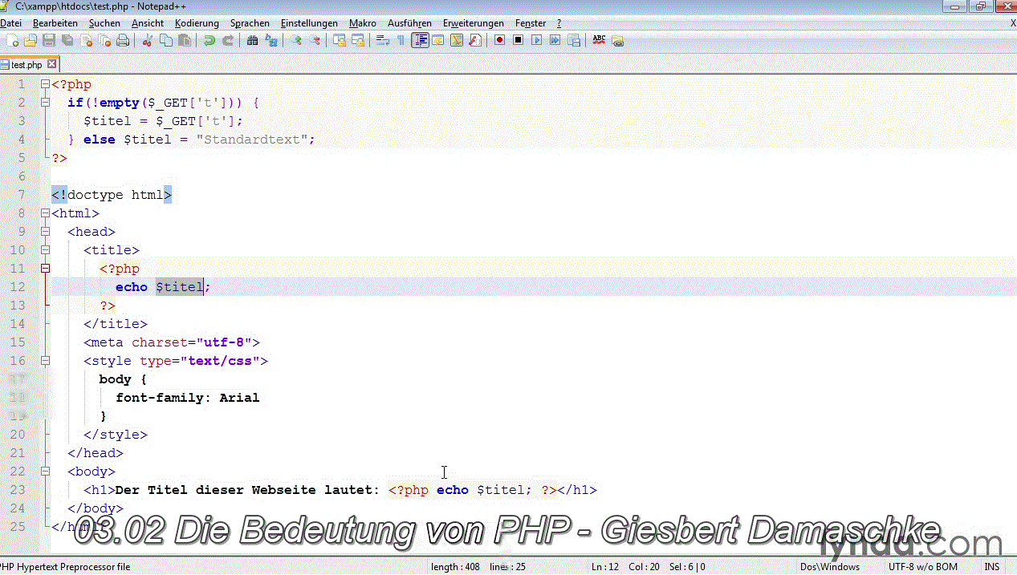Run the macro multiple times icon
Viewport: 1017px width, 575px height.
555,40
